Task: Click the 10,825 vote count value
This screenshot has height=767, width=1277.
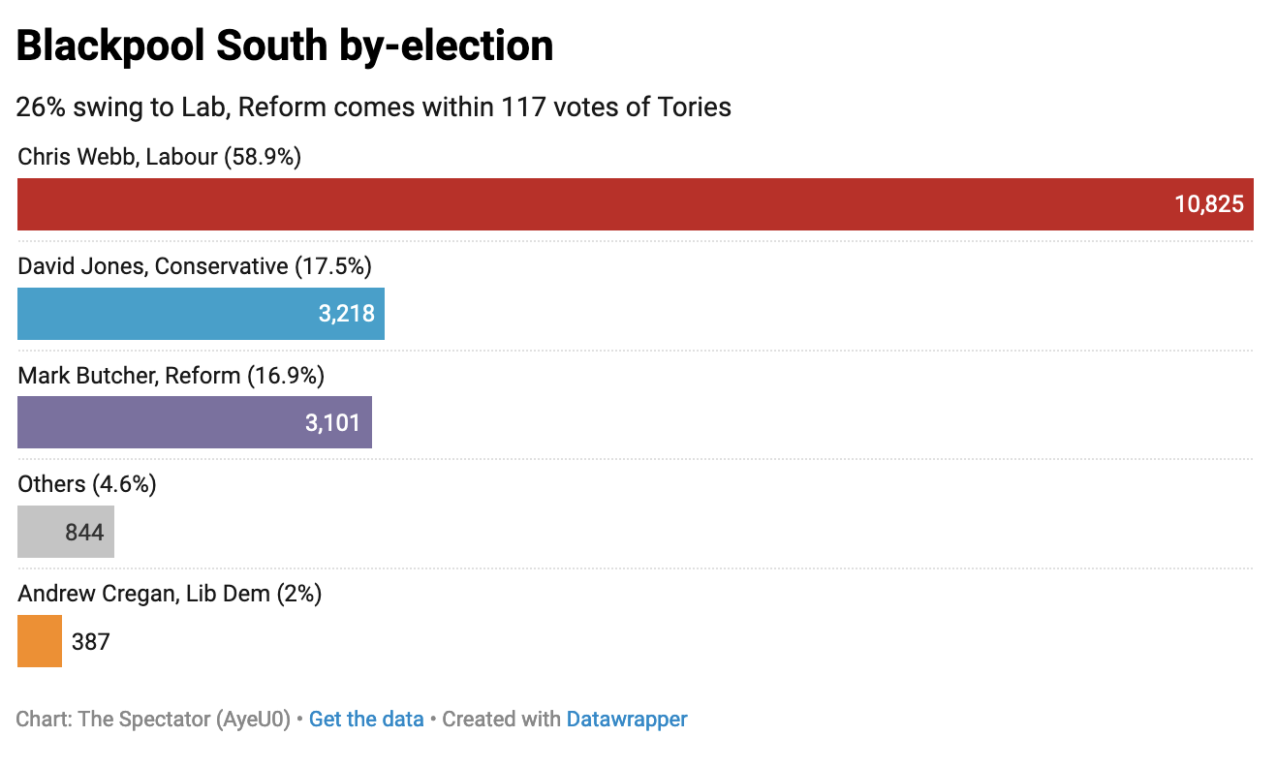Action: coord(1209,204)
